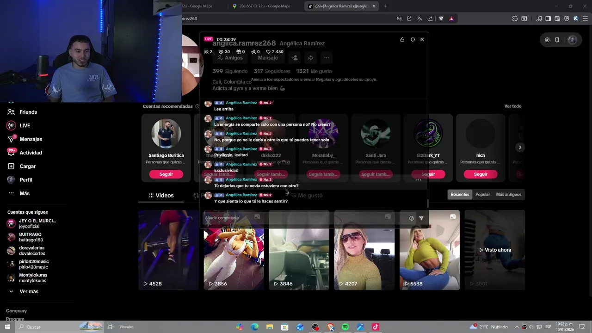Open the emoji picker in comment box
The height and width of the screenshot is (333, 592).
(411, 218)
